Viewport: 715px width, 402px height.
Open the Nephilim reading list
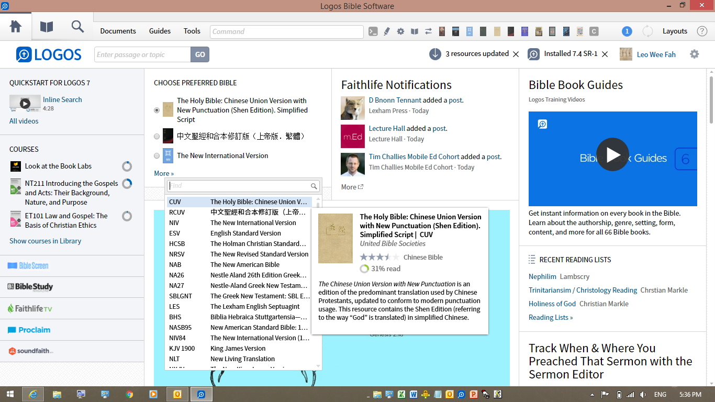(x=543, y=276)
